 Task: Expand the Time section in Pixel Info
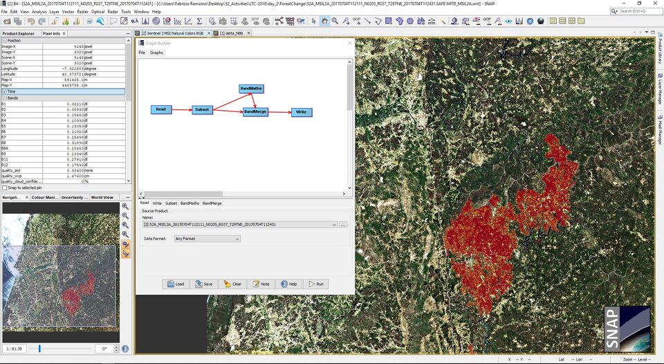pos(5,91)
